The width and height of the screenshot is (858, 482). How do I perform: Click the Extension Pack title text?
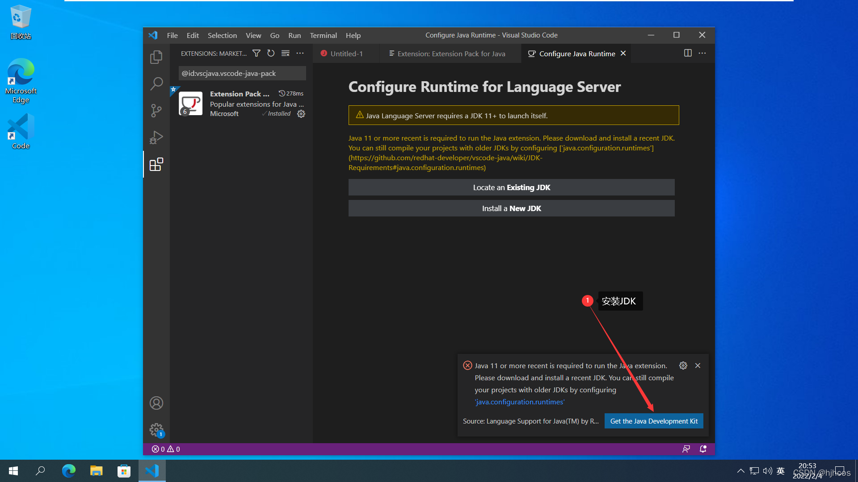click(x=240, y=94)
